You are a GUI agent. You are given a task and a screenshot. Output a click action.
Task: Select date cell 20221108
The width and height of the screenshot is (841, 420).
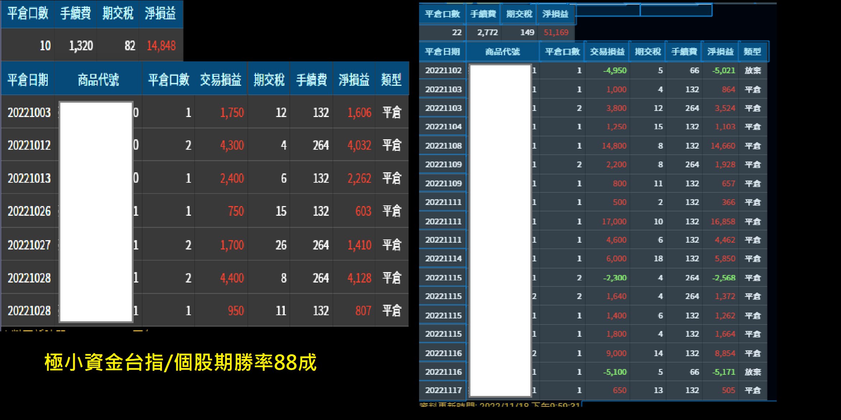point(443,146)
